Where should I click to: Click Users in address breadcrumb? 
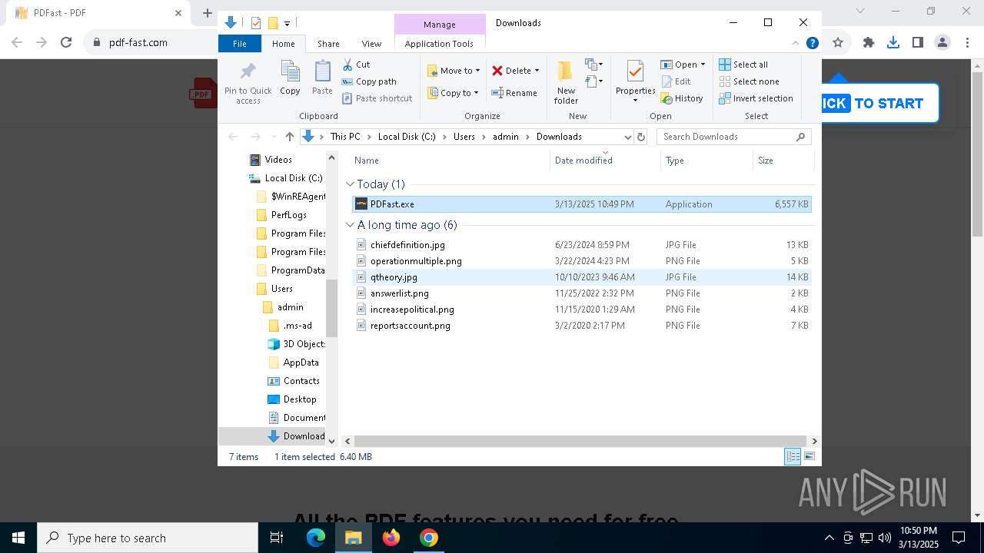(464, 137)
